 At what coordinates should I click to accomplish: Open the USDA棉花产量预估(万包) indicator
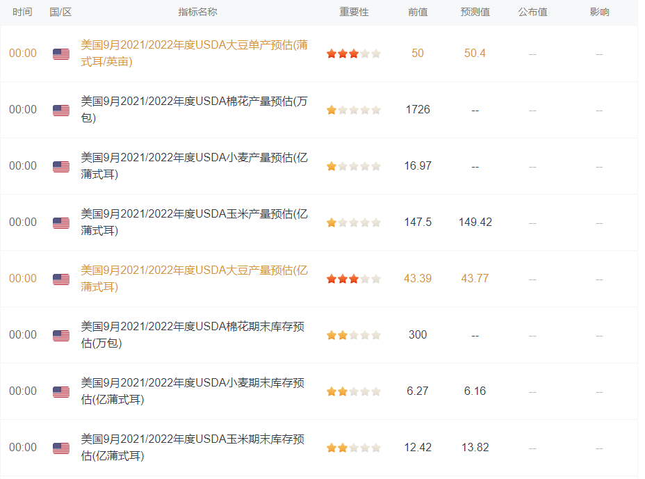pos(194,109)
